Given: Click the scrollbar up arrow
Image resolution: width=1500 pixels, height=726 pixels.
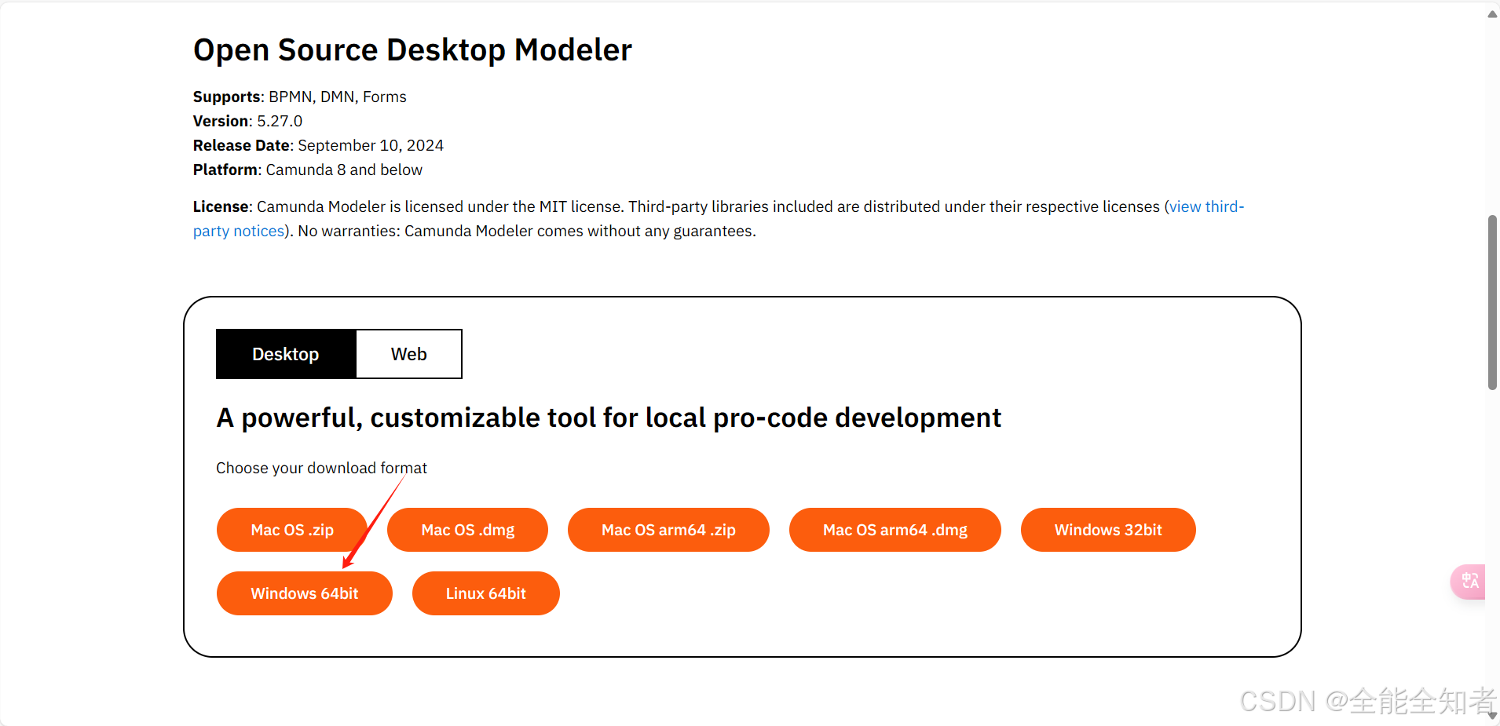Looking at the screenshot, I should [1492, 14].
